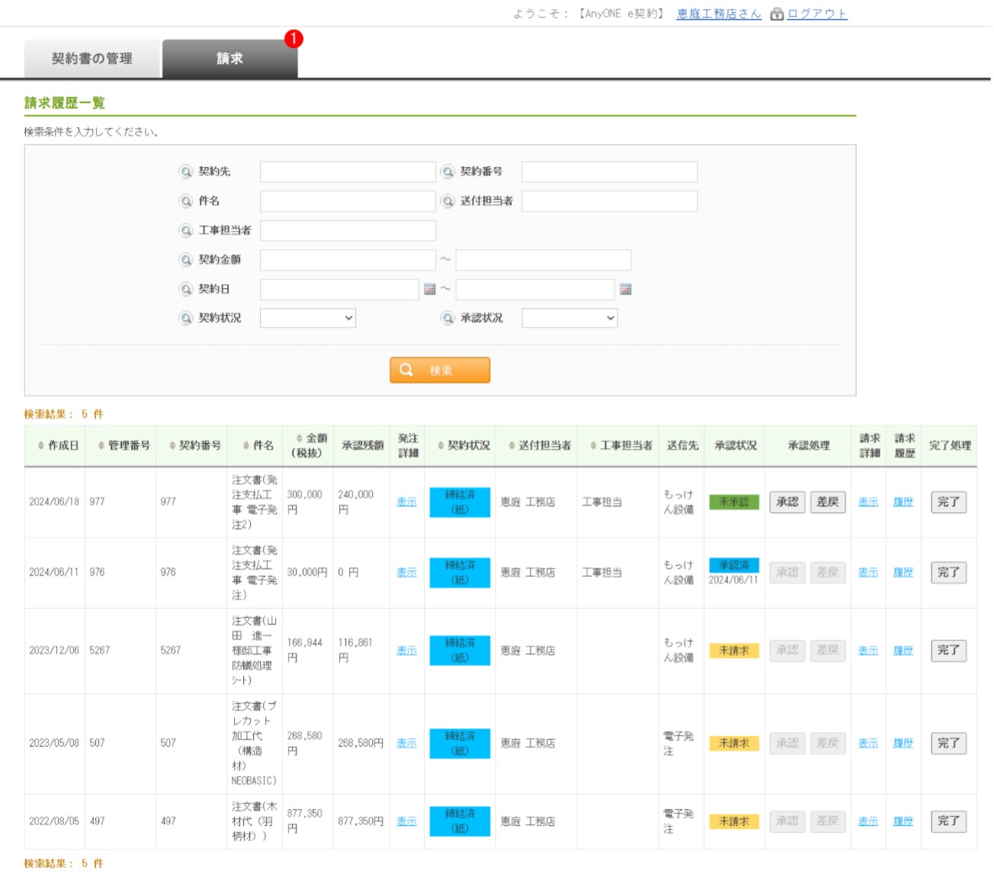
Task: Open calendar picker for 契約日 end date
Action: click(626, 290)
